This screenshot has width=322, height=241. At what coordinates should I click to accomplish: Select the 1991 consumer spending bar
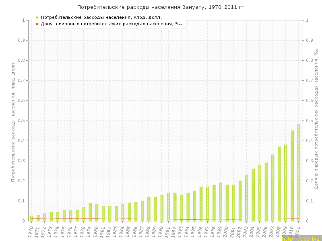tap(168, 207)
